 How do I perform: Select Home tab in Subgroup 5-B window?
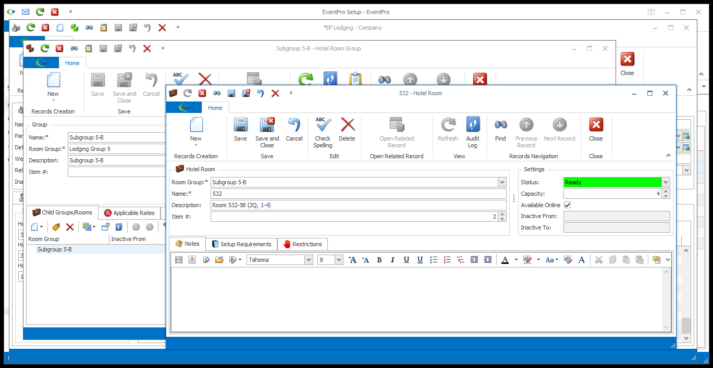[72, 63]
